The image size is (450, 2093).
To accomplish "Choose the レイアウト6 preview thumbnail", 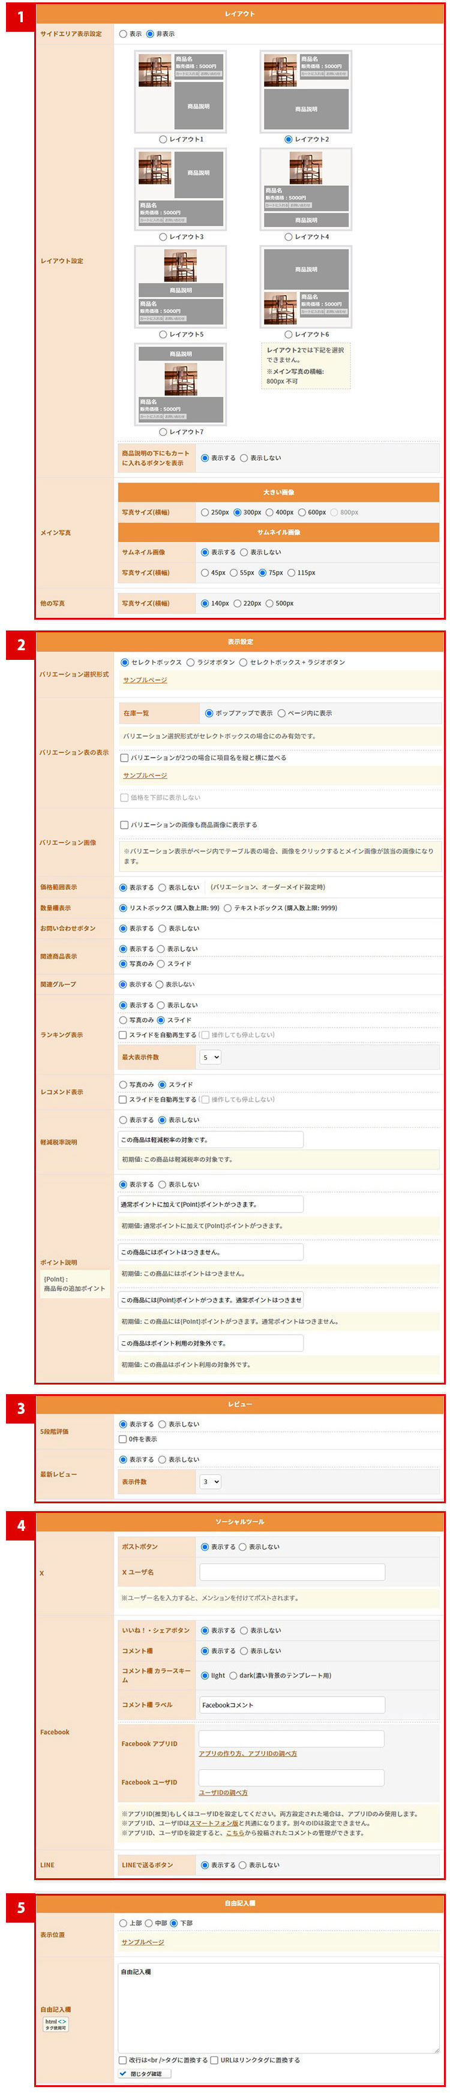I will tap(305, 287).
